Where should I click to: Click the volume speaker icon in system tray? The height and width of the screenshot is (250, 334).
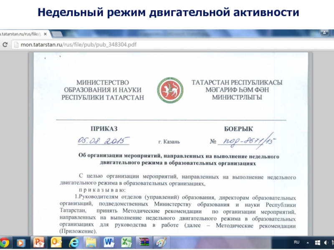click(x=326, y=242)
